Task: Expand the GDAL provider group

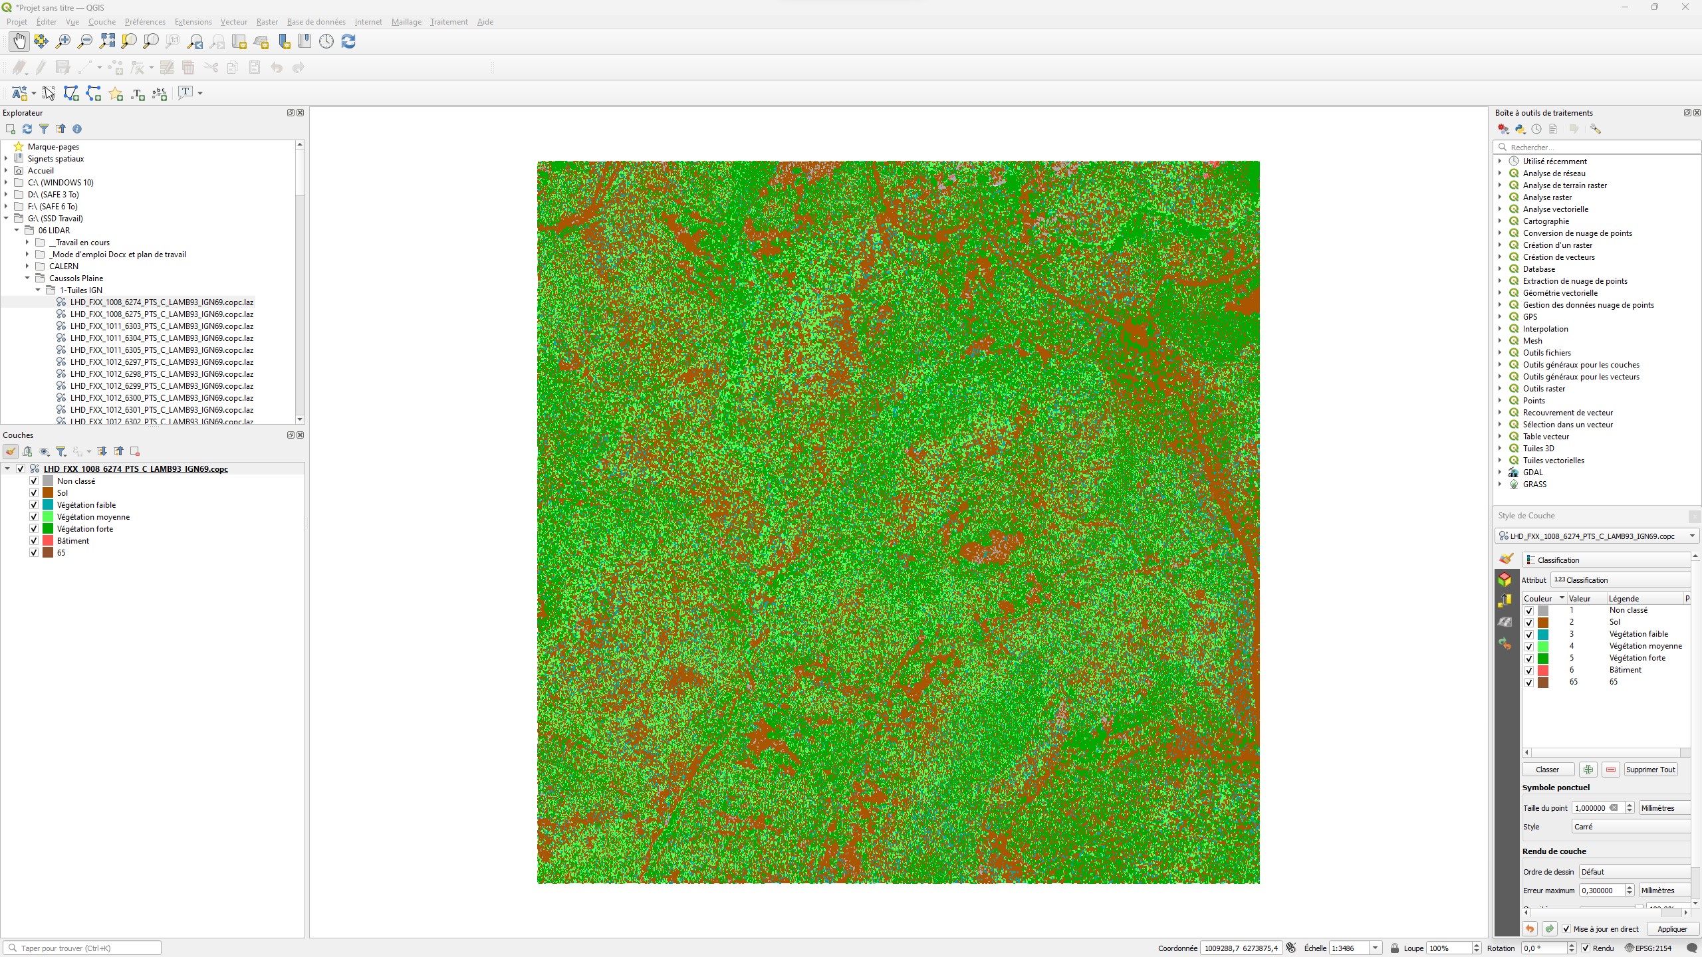Action: point(1500,473)
